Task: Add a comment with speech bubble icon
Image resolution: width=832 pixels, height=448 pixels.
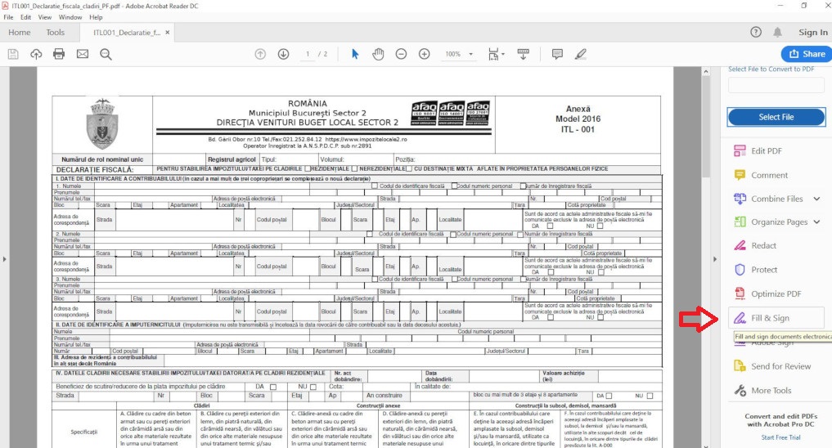Action: tap(557, 54)
